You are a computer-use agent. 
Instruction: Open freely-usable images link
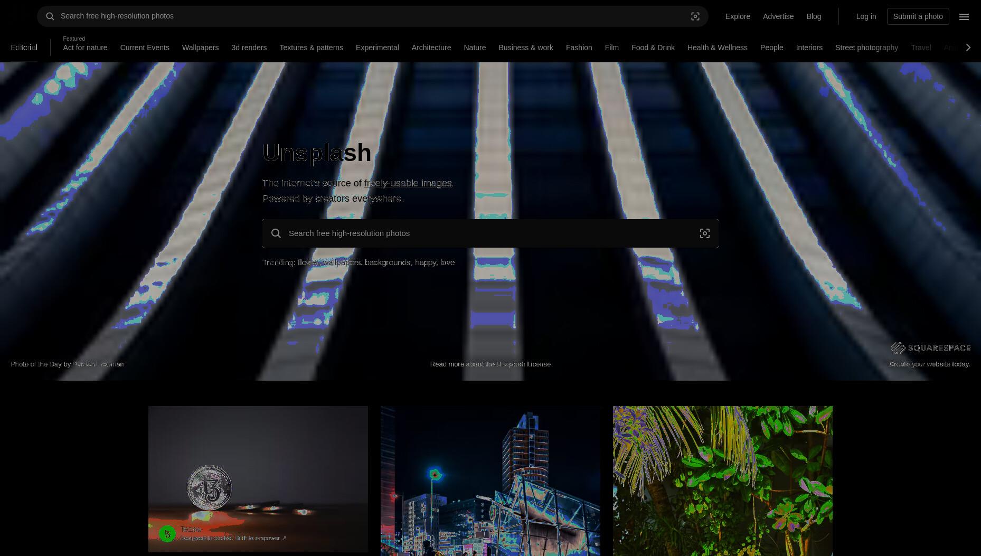pos(408,183)
